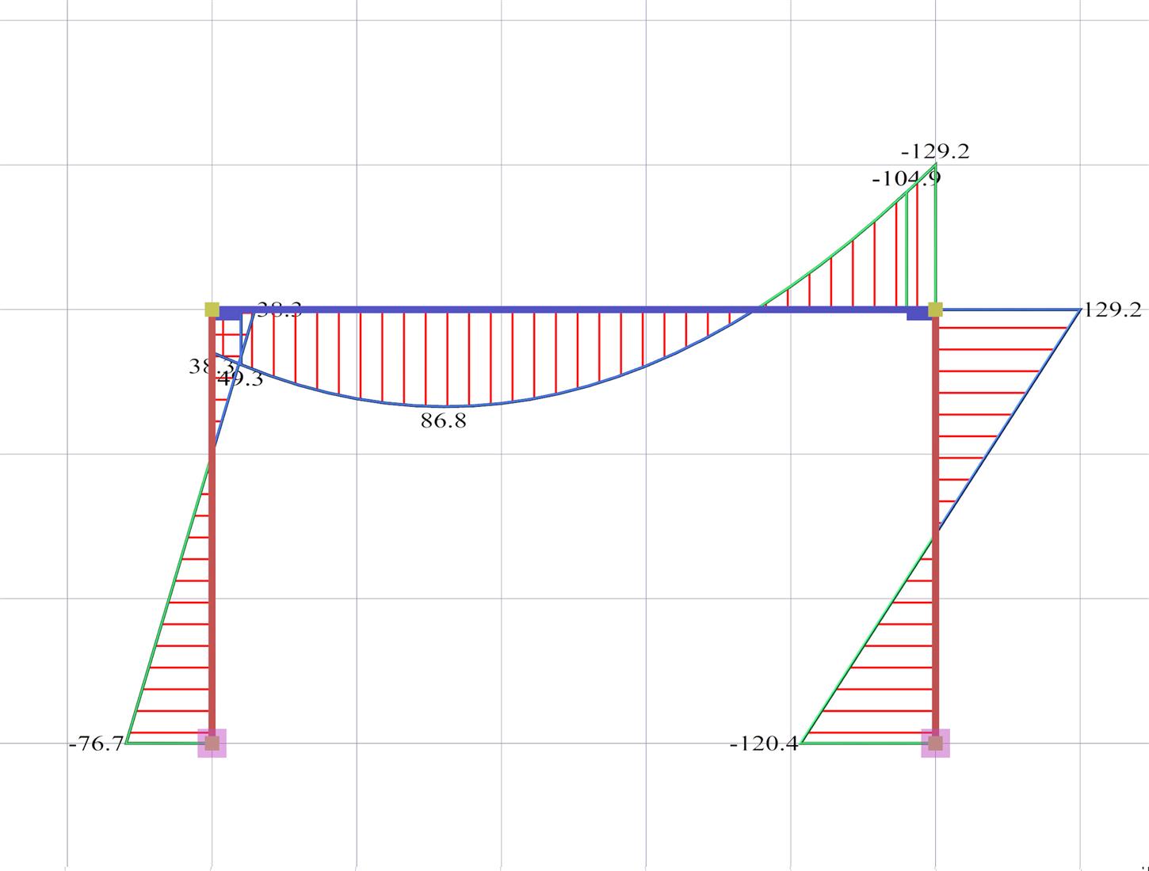1149x871 pixels.
Task: Click the 49.3 moment value label
Action: click(x=240, y=380)
